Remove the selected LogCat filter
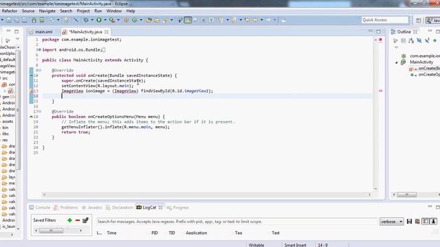440x247 pixels. click(x=78, y=220)
